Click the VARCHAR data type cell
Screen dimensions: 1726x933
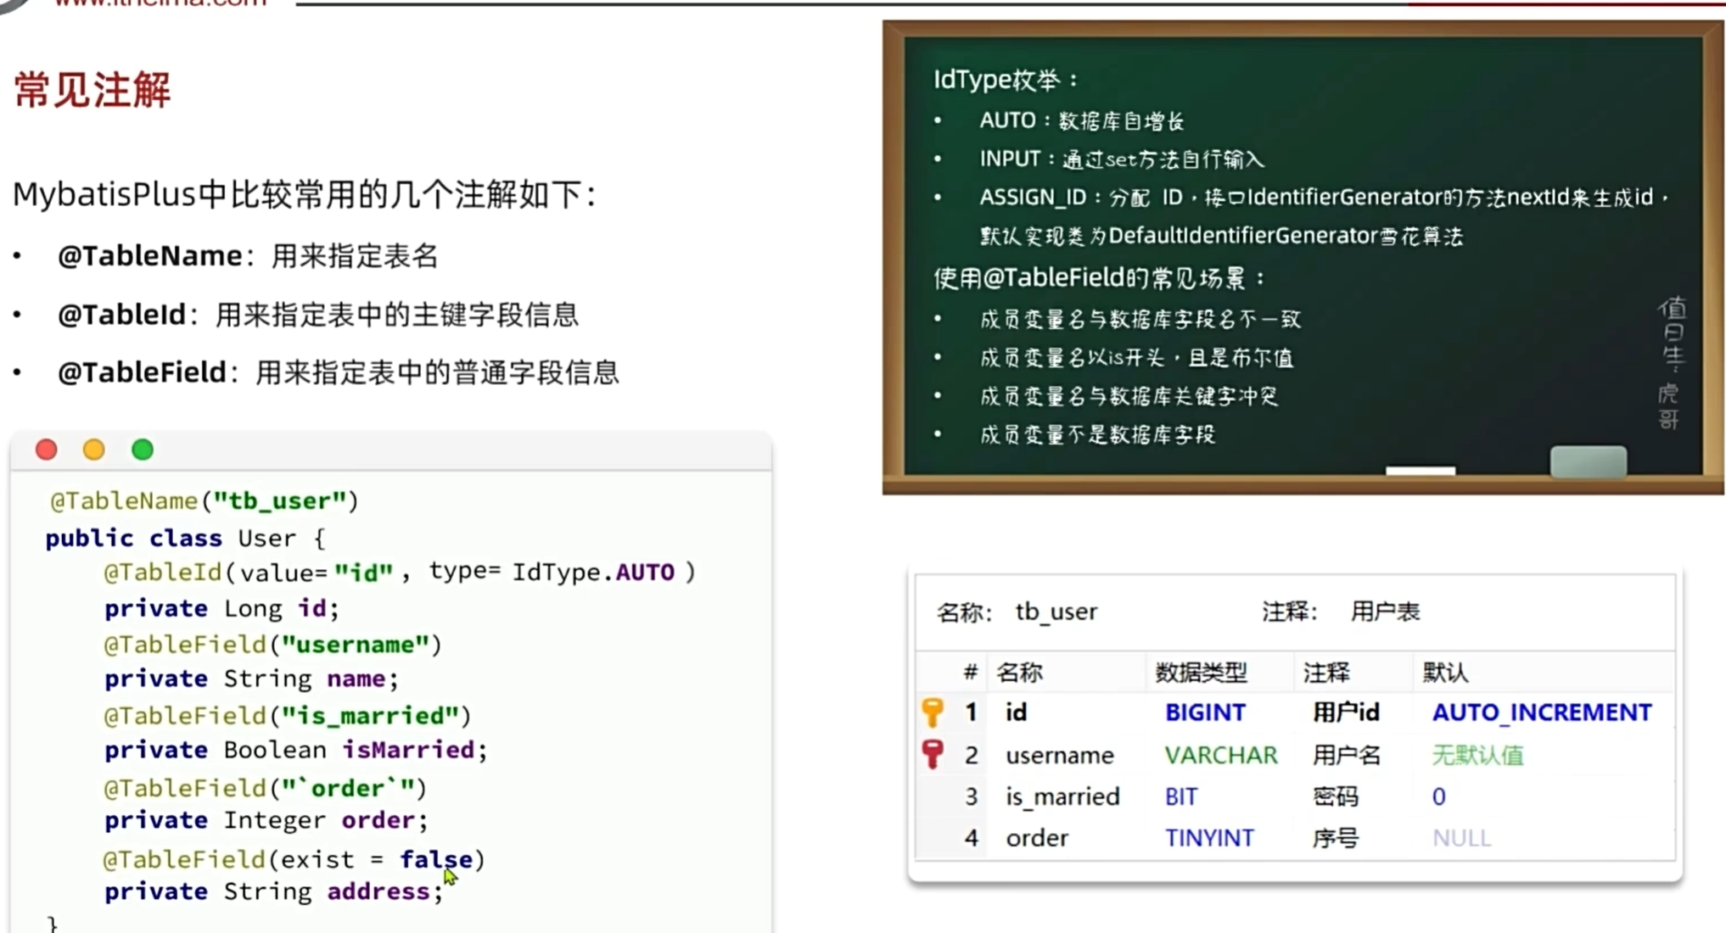coord(1220,755)
